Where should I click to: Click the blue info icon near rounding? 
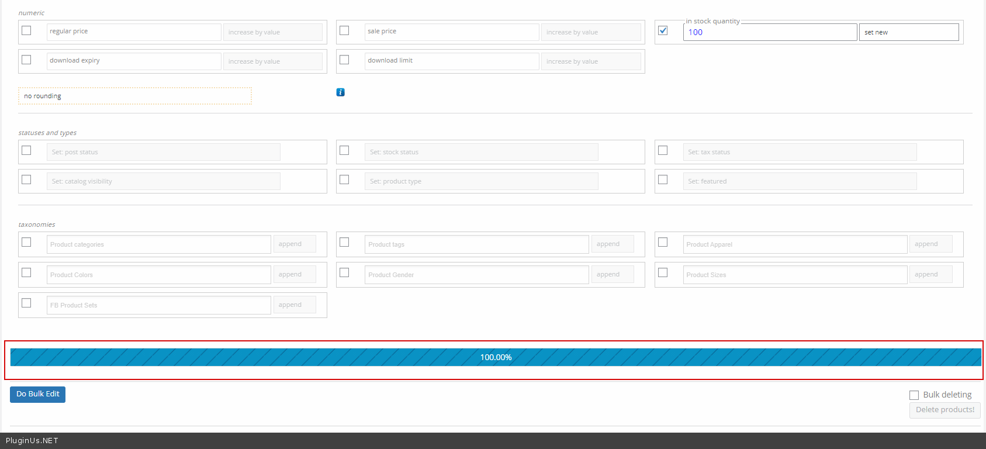pos(340,92)
